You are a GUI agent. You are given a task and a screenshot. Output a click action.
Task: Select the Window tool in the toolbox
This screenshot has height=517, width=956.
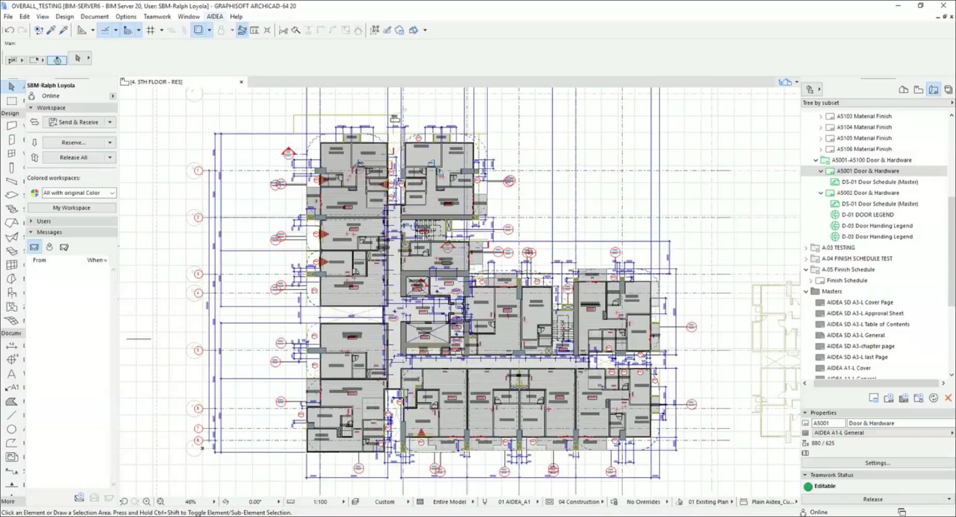tap(11, 153)
